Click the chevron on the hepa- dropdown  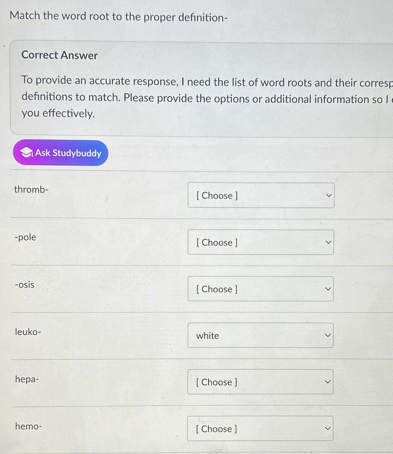(328, 382)
